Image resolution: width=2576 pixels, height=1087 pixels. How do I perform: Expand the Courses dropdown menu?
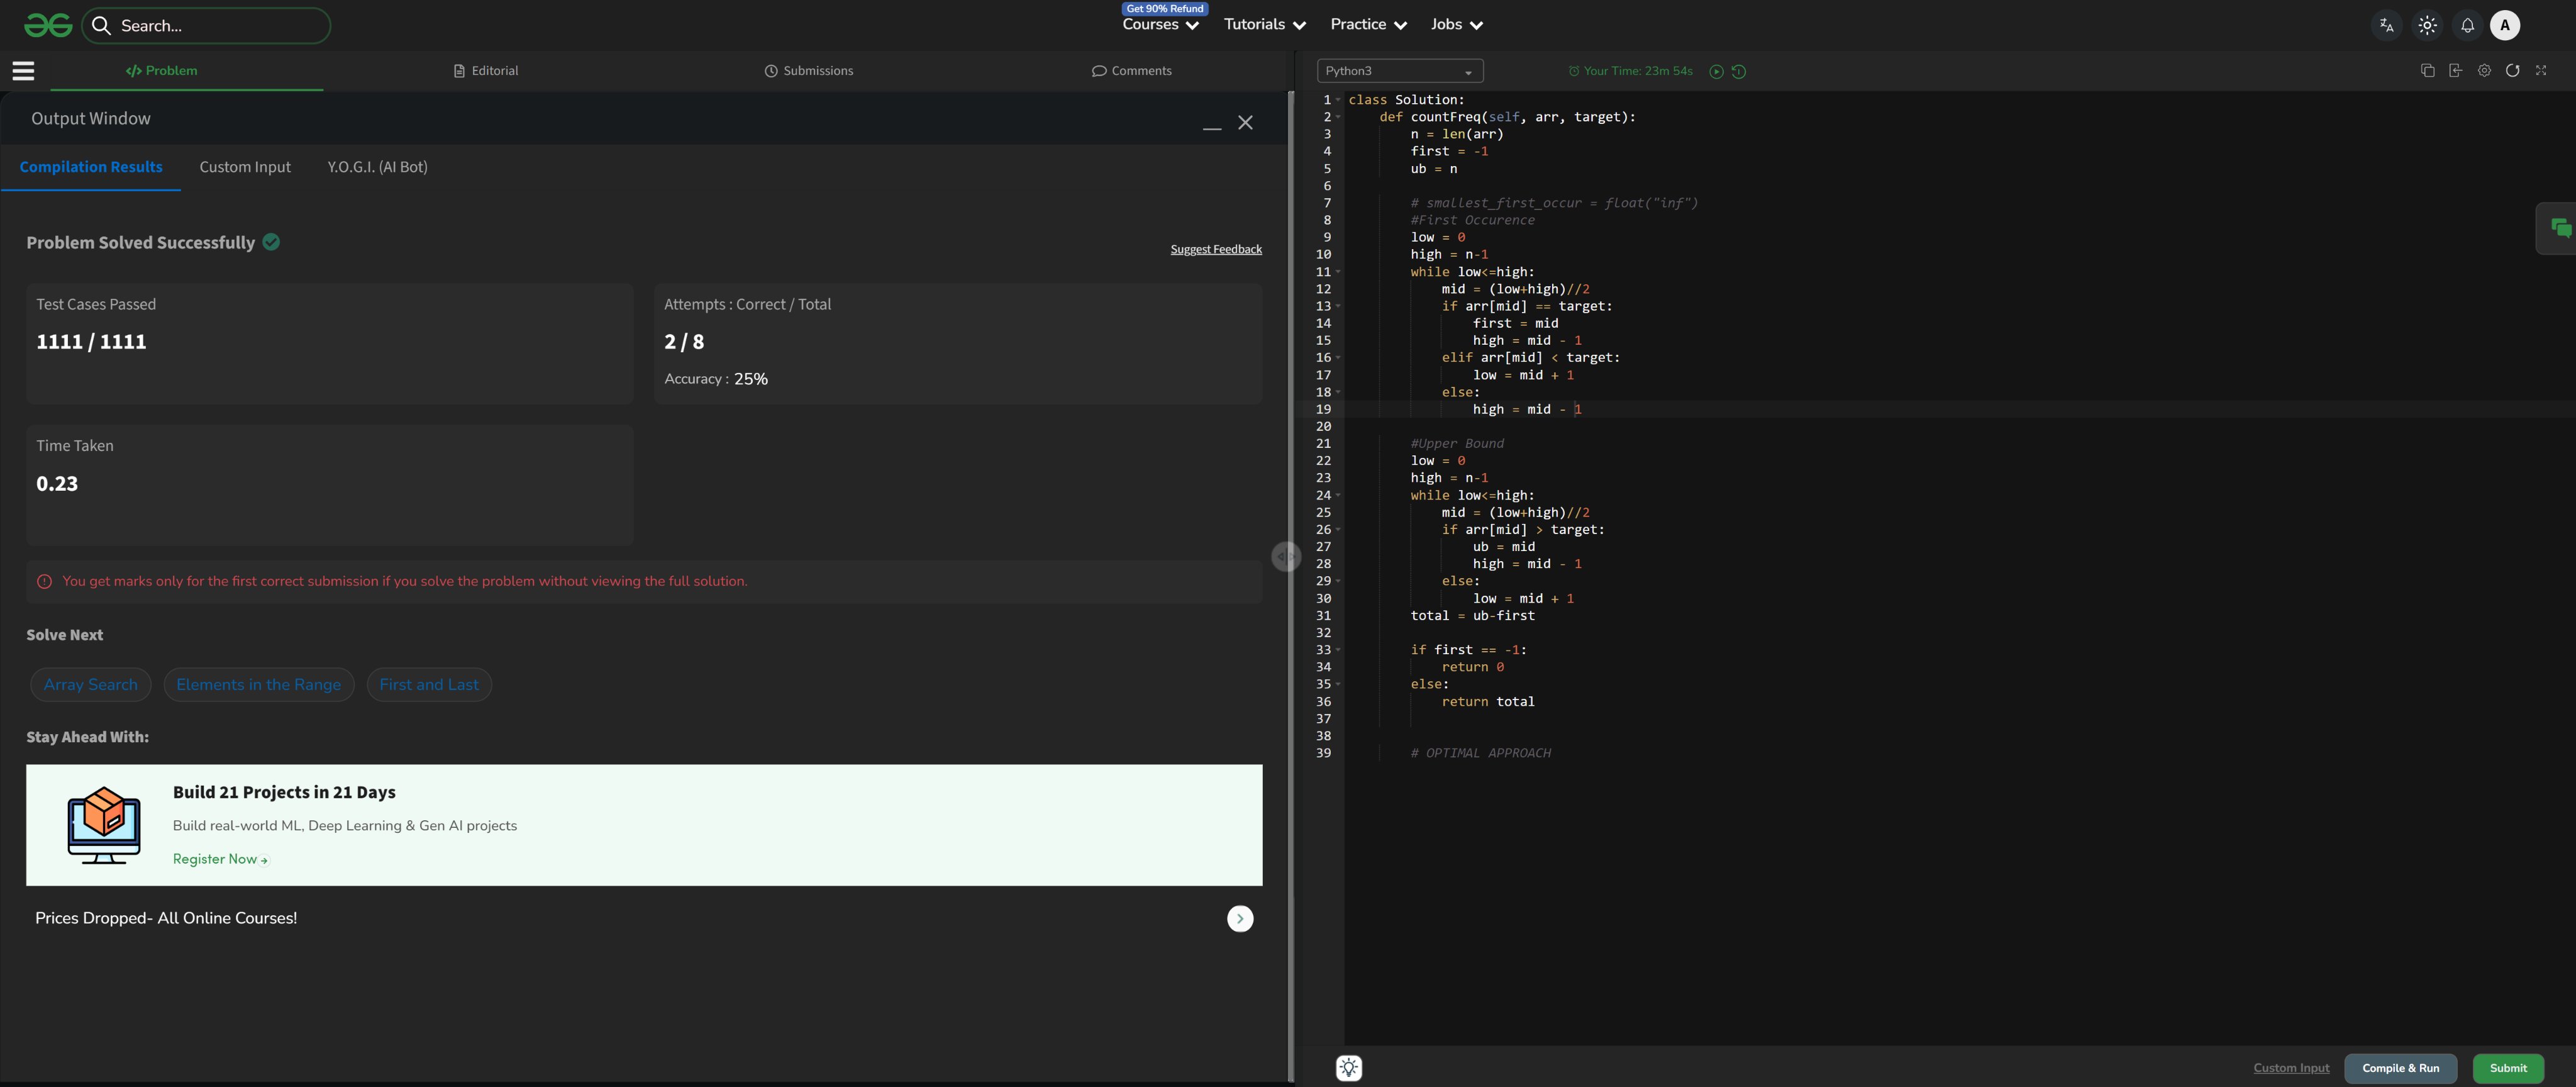click(1160, 25)
